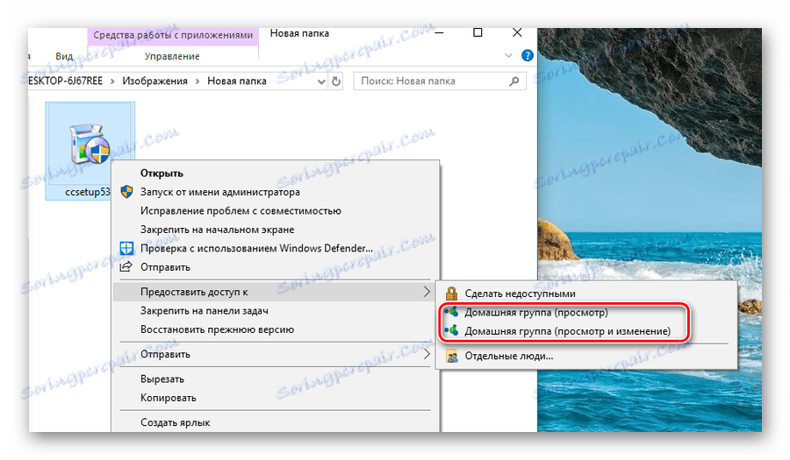The width and height of the screenshot is (790, 460).
Task: Choose Отдельные люди… in the submenu
Action: point(509,356)
